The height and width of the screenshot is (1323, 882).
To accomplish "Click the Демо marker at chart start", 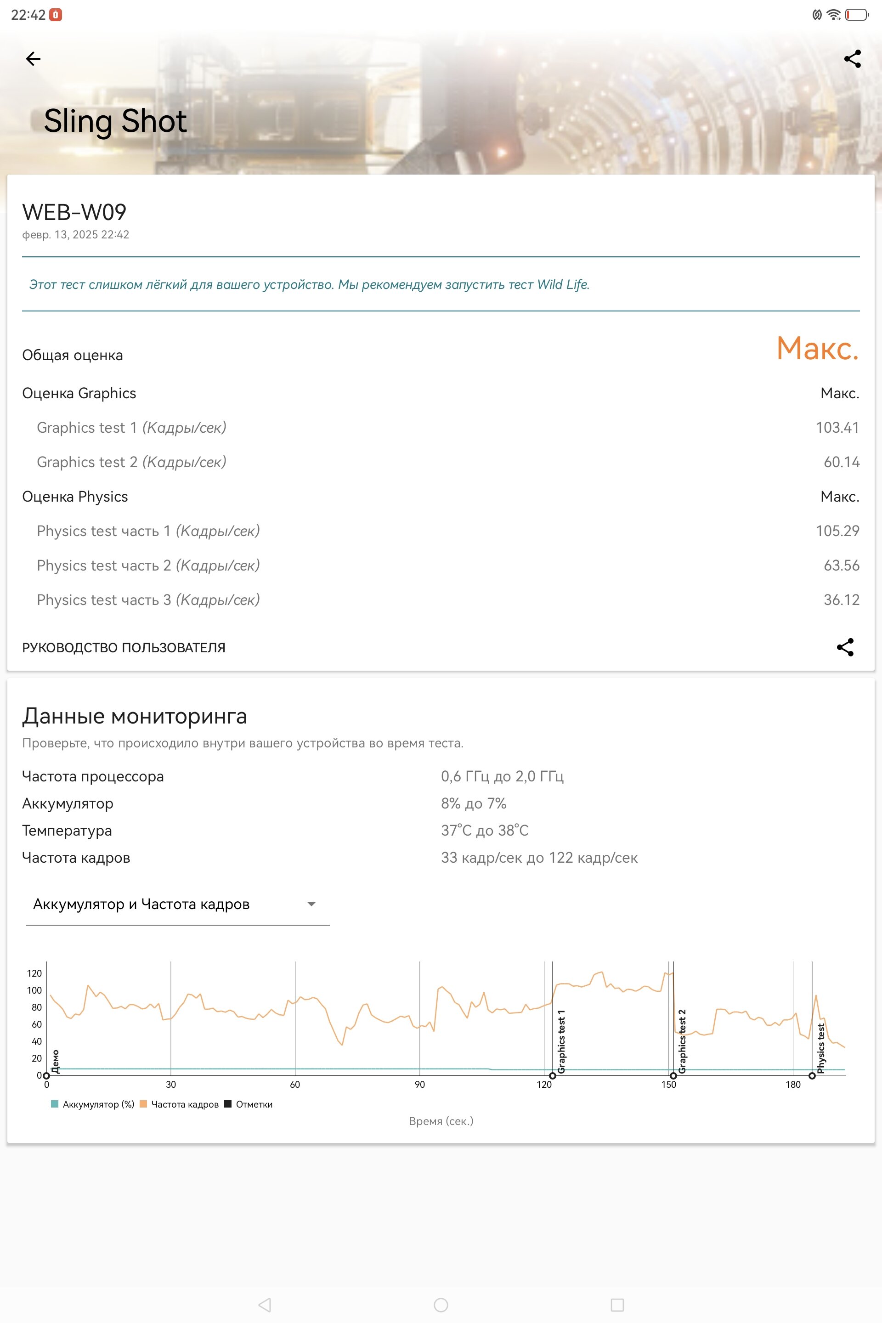I will tap(47, 1075).
